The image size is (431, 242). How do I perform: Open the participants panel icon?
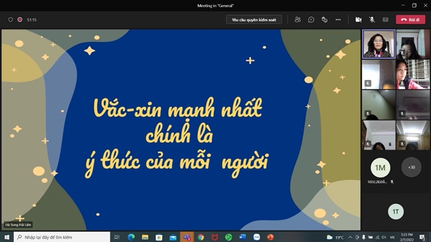[297, 20]
